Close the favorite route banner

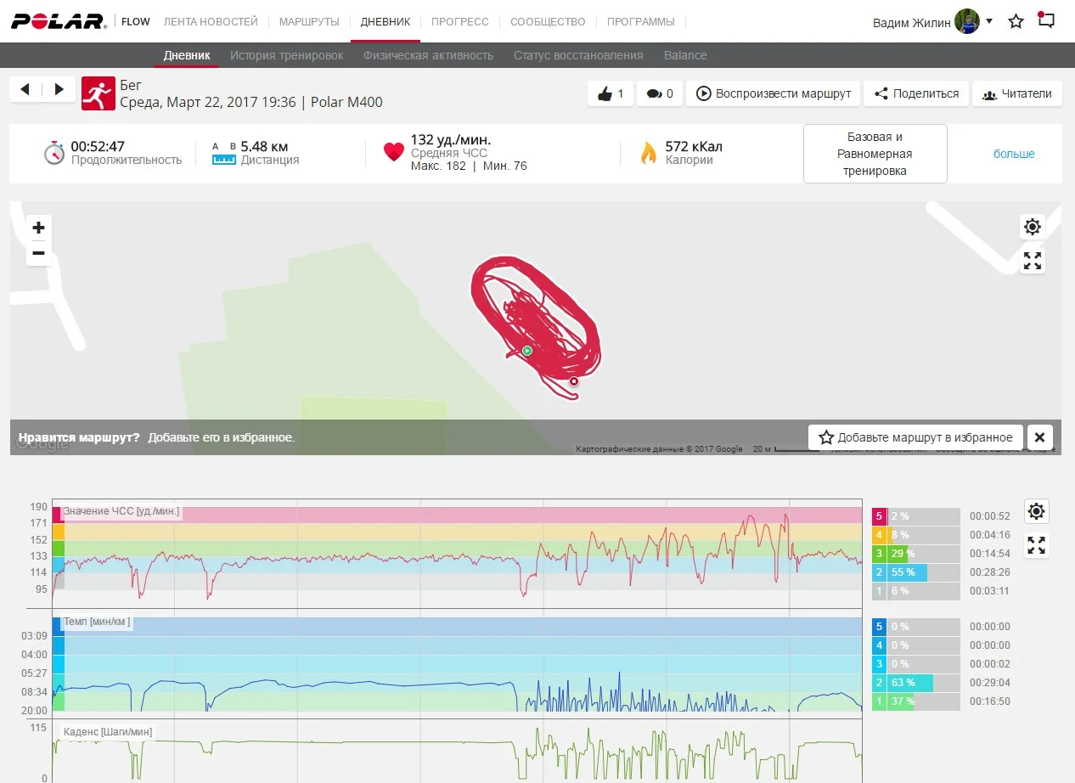pyautogui.click(x=1039, y=437)
